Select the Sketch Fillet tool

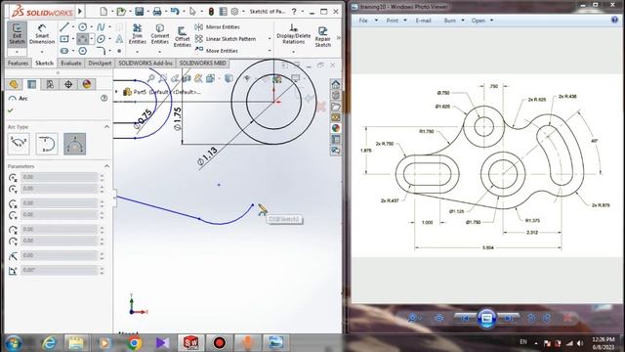pos(101,51)
